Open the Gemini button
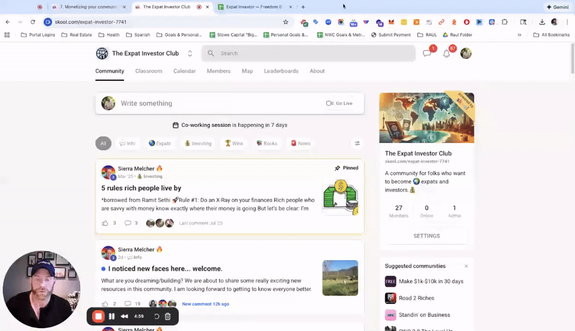 [558, 7]
